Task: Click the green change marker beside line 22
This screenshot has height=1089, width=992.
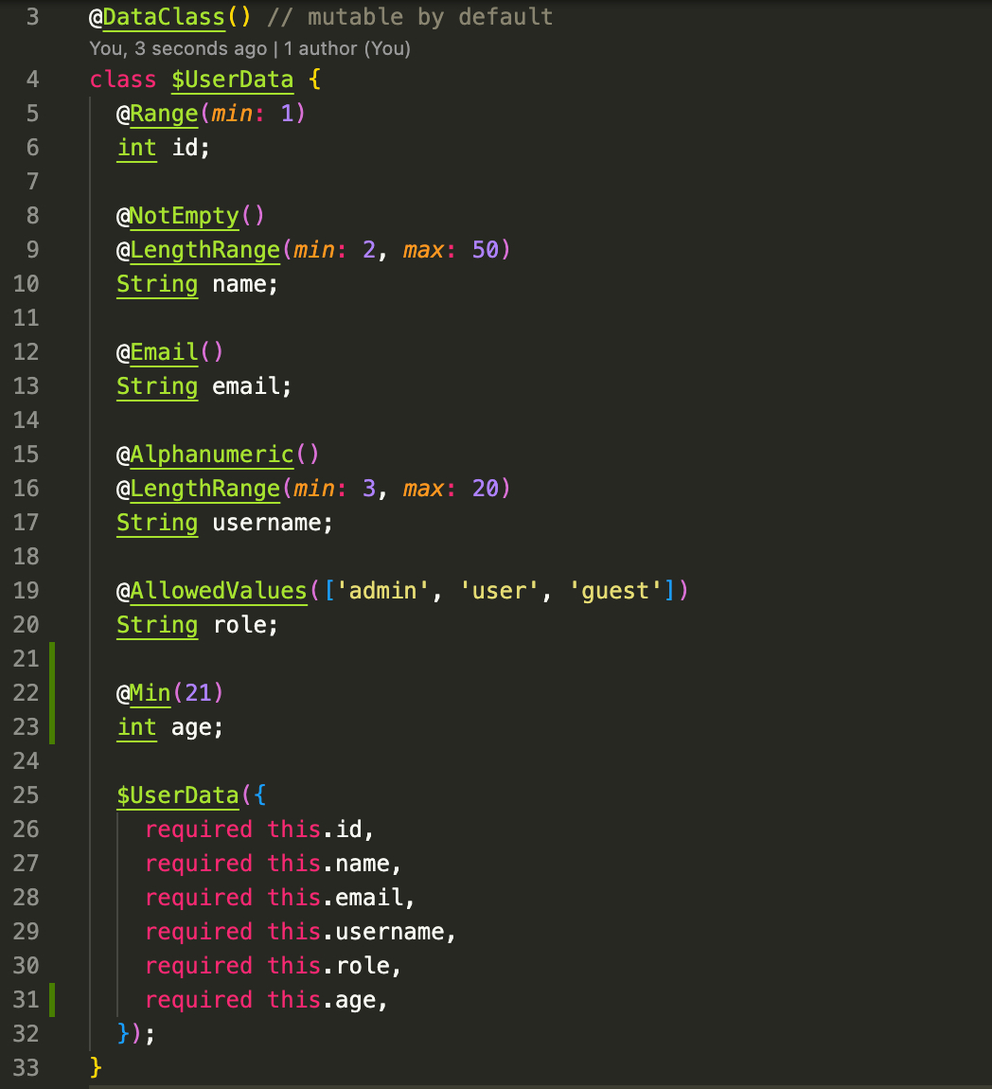Action: point(52,693)
